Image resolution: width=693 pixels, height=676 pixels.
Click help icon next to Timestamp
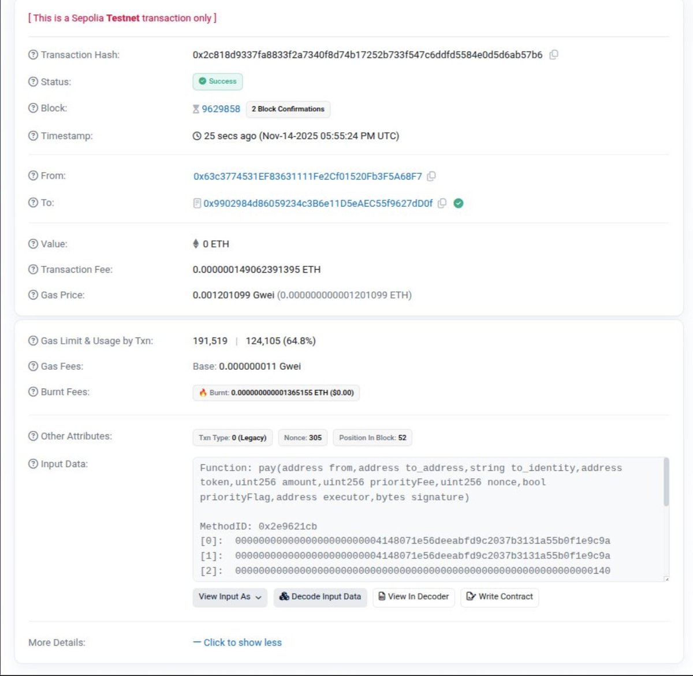[x=33, y=136]
